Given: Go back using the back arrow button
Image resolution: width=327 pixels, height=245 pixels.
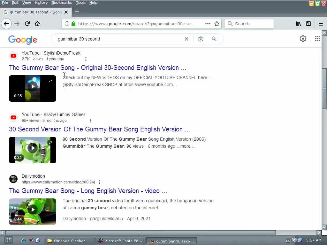Looking at the screenshot, I should [x=6, y=24].
